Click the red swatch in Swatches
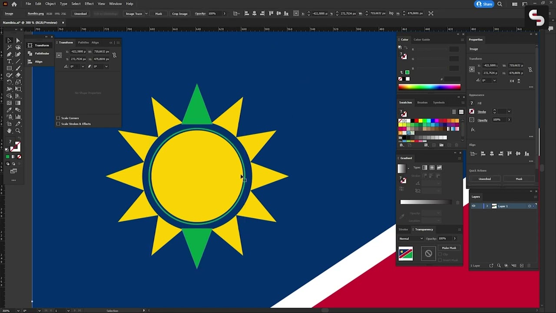The width and height of the screenshot is (556, 313). (416, 121)
